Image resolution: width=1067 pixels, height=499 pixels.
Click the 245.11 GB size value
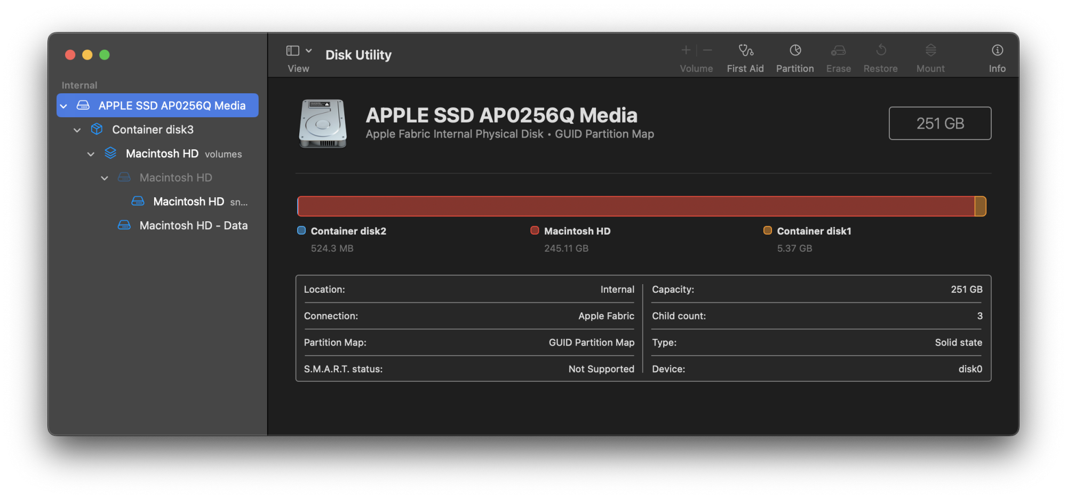coord(566,248)
